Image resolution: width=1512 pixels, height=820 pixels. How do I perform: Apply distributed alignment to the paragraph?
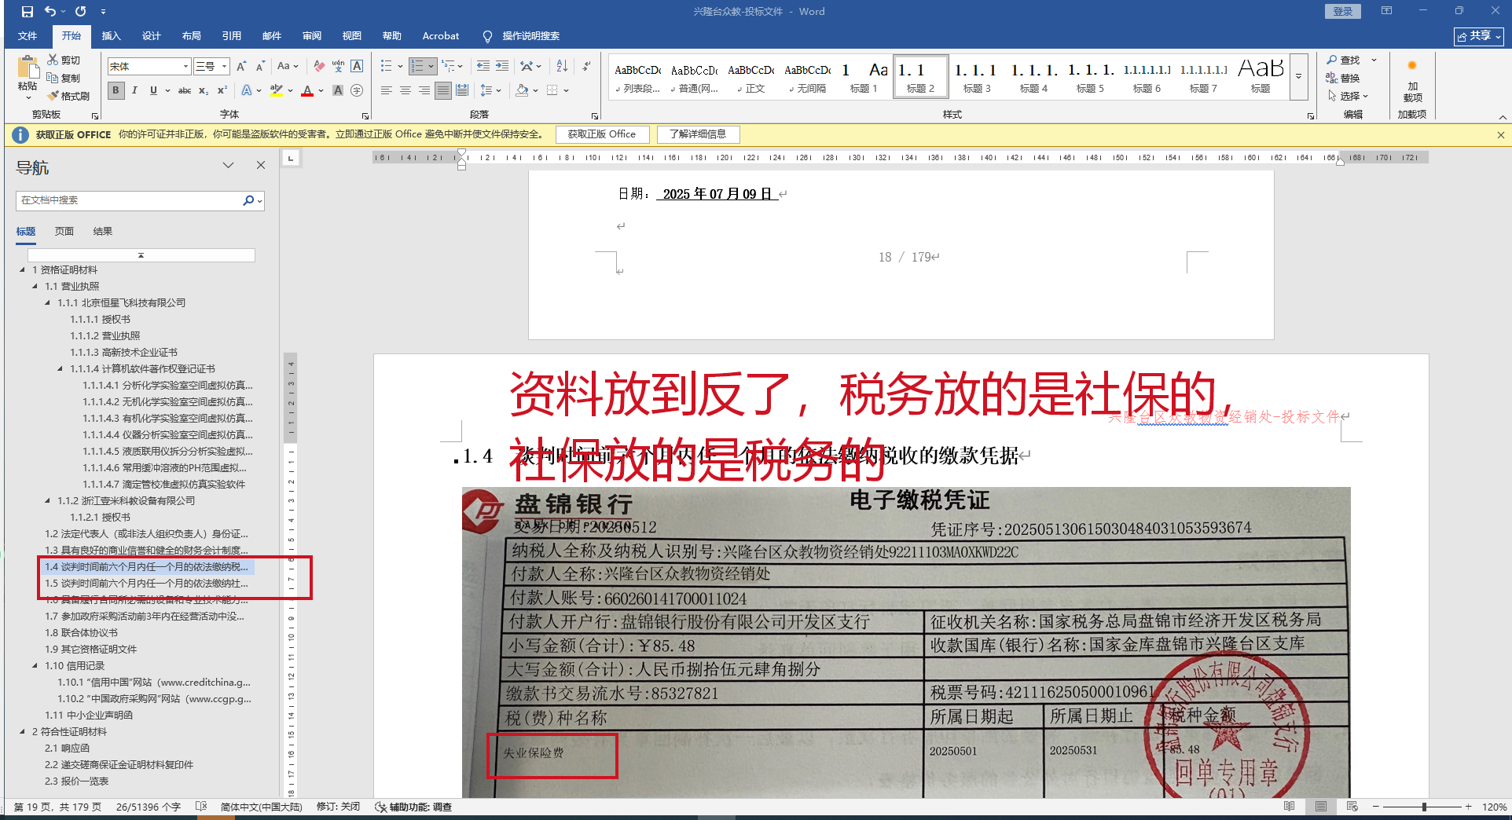tap(462, 90)
